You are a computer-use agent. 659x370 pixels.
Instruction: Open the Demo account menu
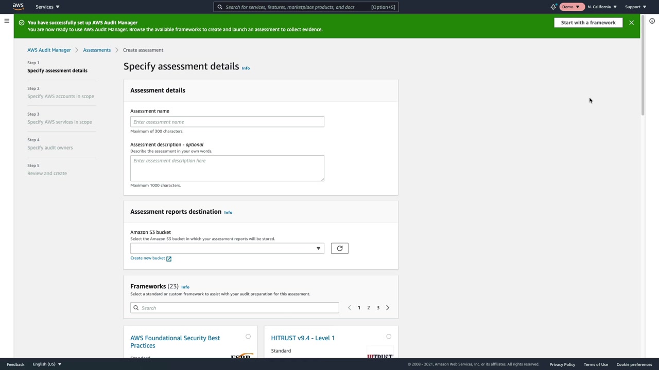tap(570, 7)
